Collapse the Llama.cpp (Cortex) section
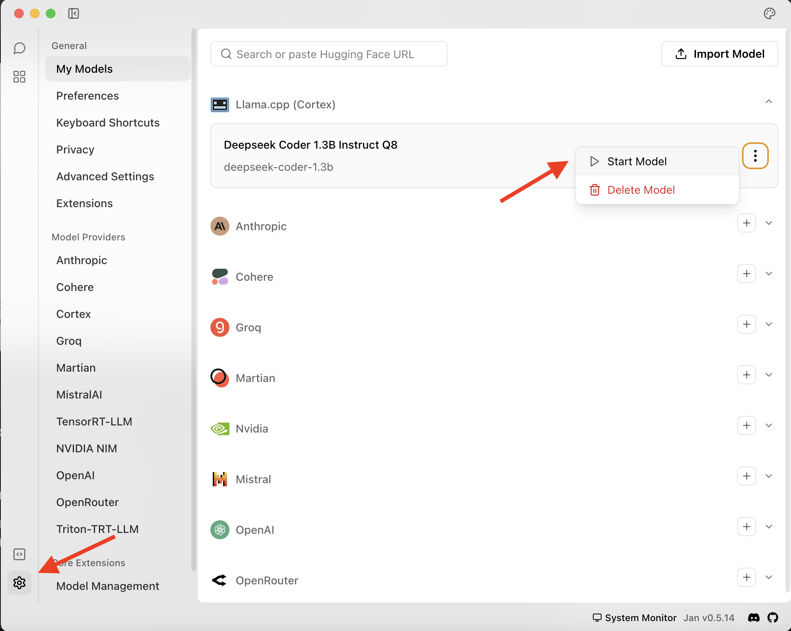Viewport: 791px width, 631px height. (768, 102)
